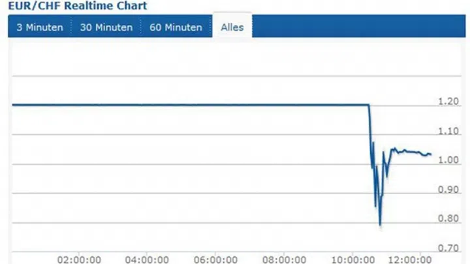Click the 12:00:00 time axis label
The image size is (470, 264).
tap(410, 259)
